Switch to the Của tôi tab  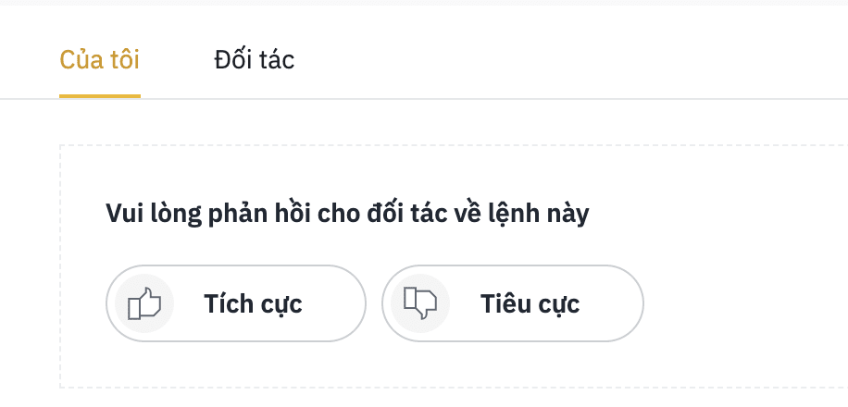pos(99,59)
